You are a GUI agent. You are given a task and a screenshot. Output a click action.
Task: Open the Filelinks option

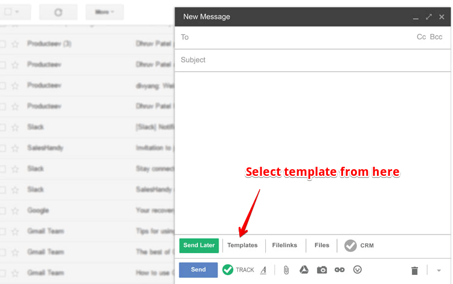(x=284, y=245)
